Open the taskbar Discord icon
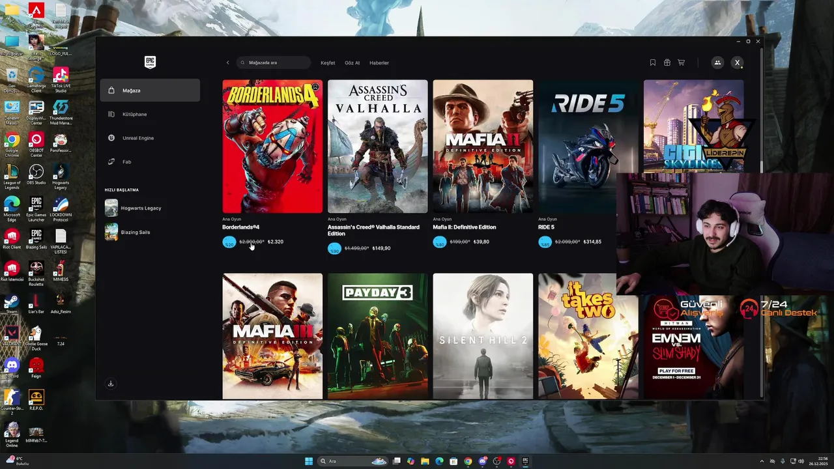Viewport: 834px width, 469px height. 482,461
